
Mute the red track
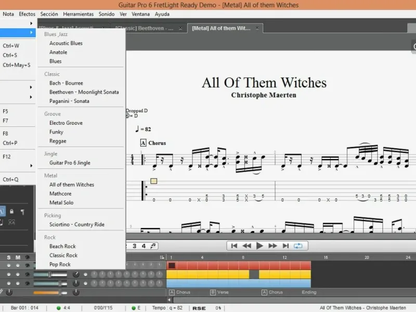coord(18,265)
